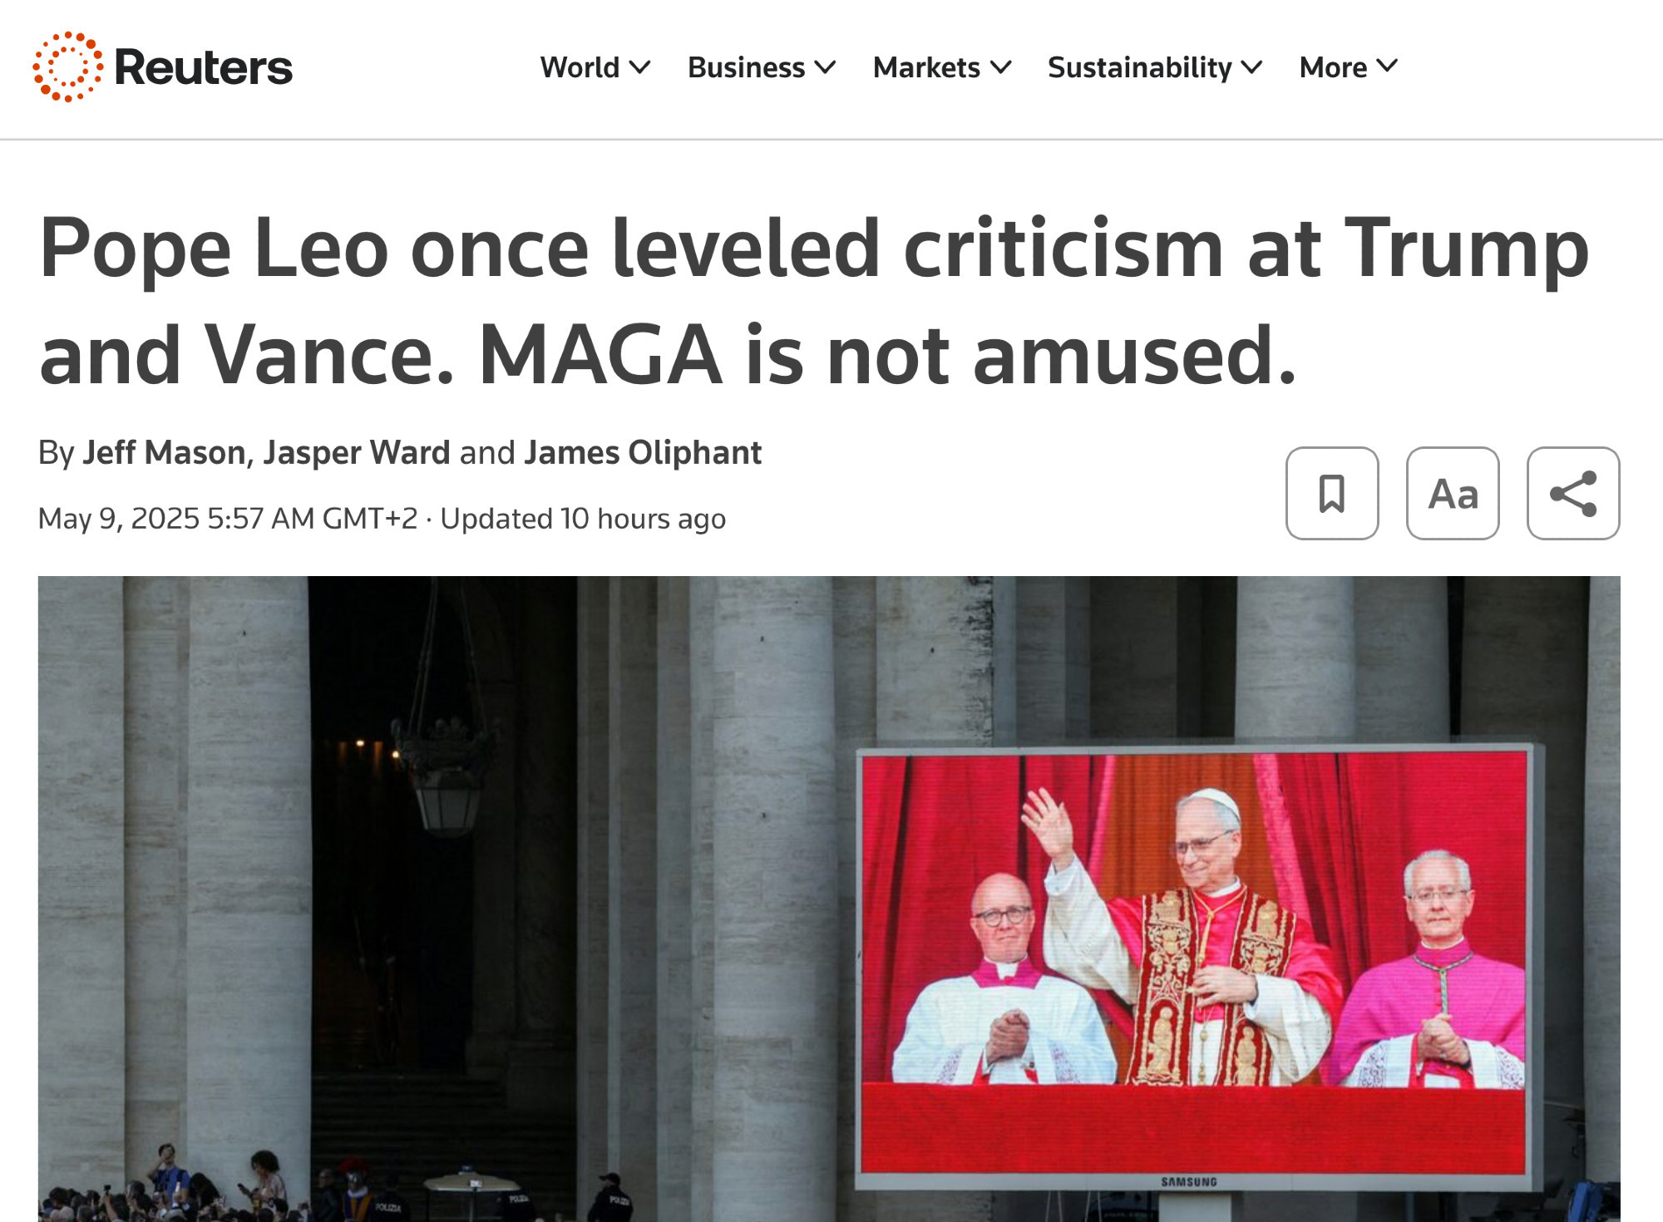1663x1222 pixels.
Task: Click the More menu label
Action: click(x=1333, y=67)
